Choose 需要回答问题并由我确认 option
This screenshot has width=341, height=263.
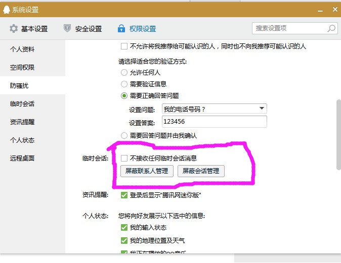pyautogui.click(x=124, y=135)
